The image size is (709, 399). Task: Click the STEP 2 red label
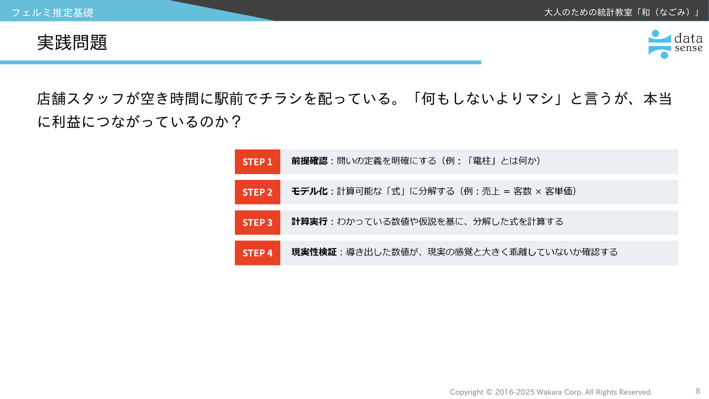click(258, 192)
